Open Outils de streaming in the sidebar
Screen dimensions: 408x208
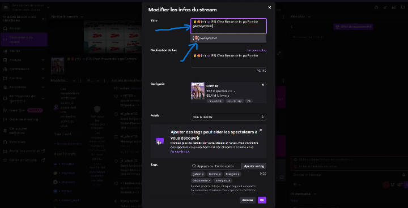(x=24, y=119)
